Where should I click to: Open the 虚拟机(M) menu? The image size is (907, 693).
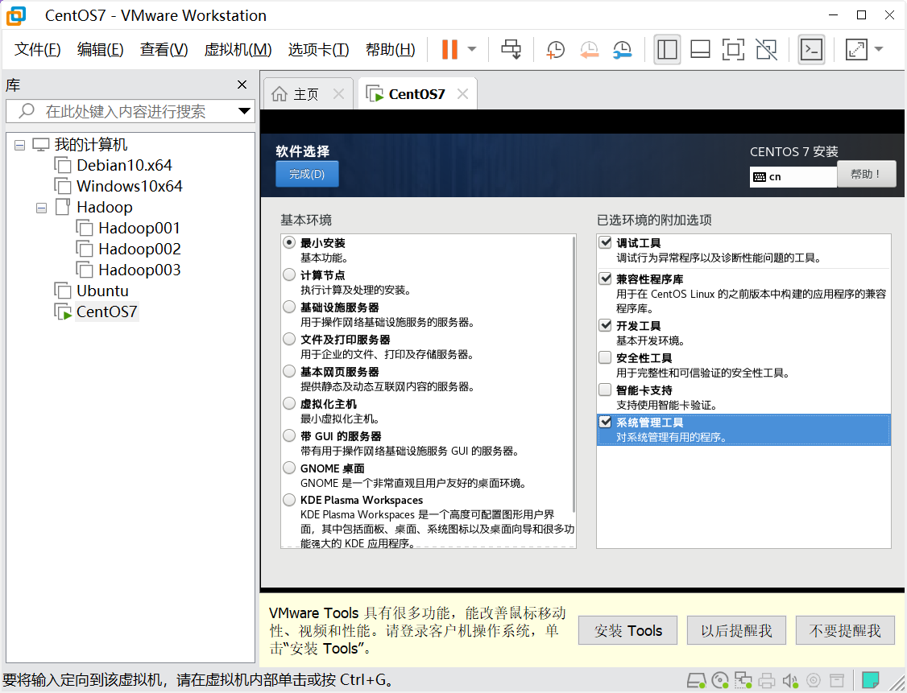238,50
